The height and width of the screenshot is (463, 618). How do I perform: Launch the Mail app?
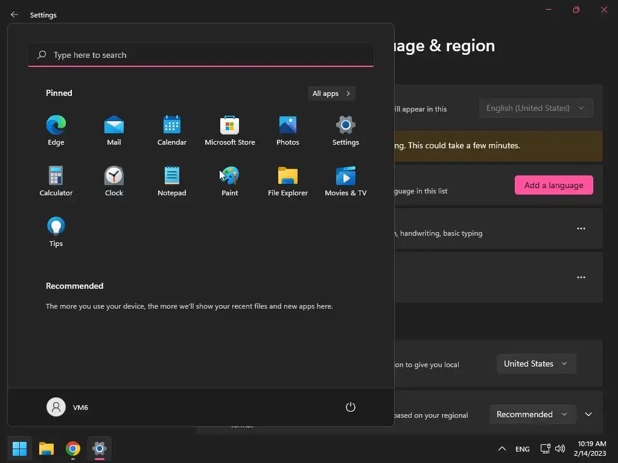tap(114, 131)
